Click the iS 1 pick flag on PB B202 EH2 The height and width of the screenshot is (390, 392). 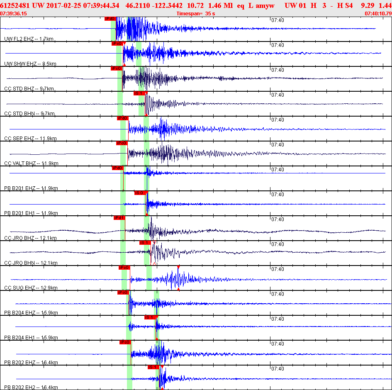click(x=153, y=367)
